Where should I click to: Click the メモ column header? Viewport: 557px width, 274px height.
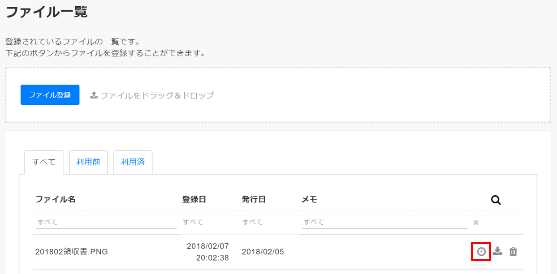pos(309,200)
